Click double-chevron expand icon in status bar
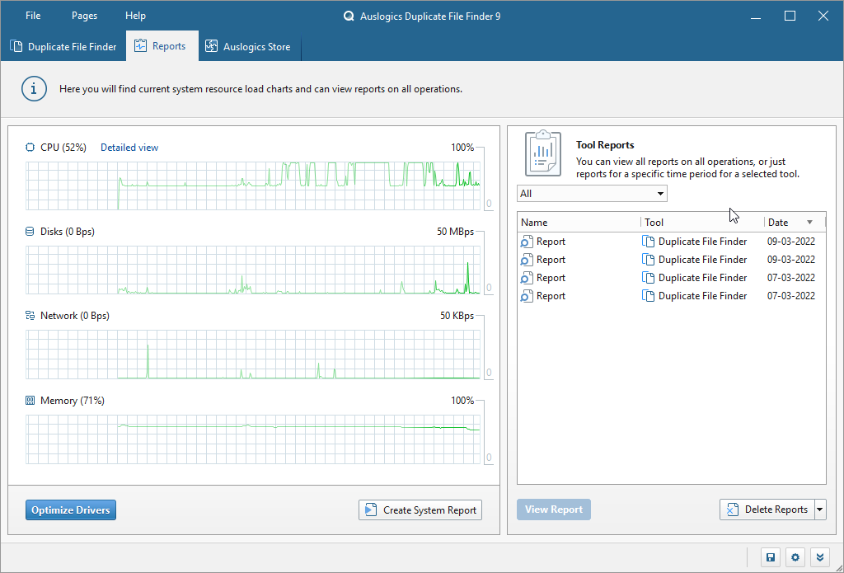 [x=820, y=557]
